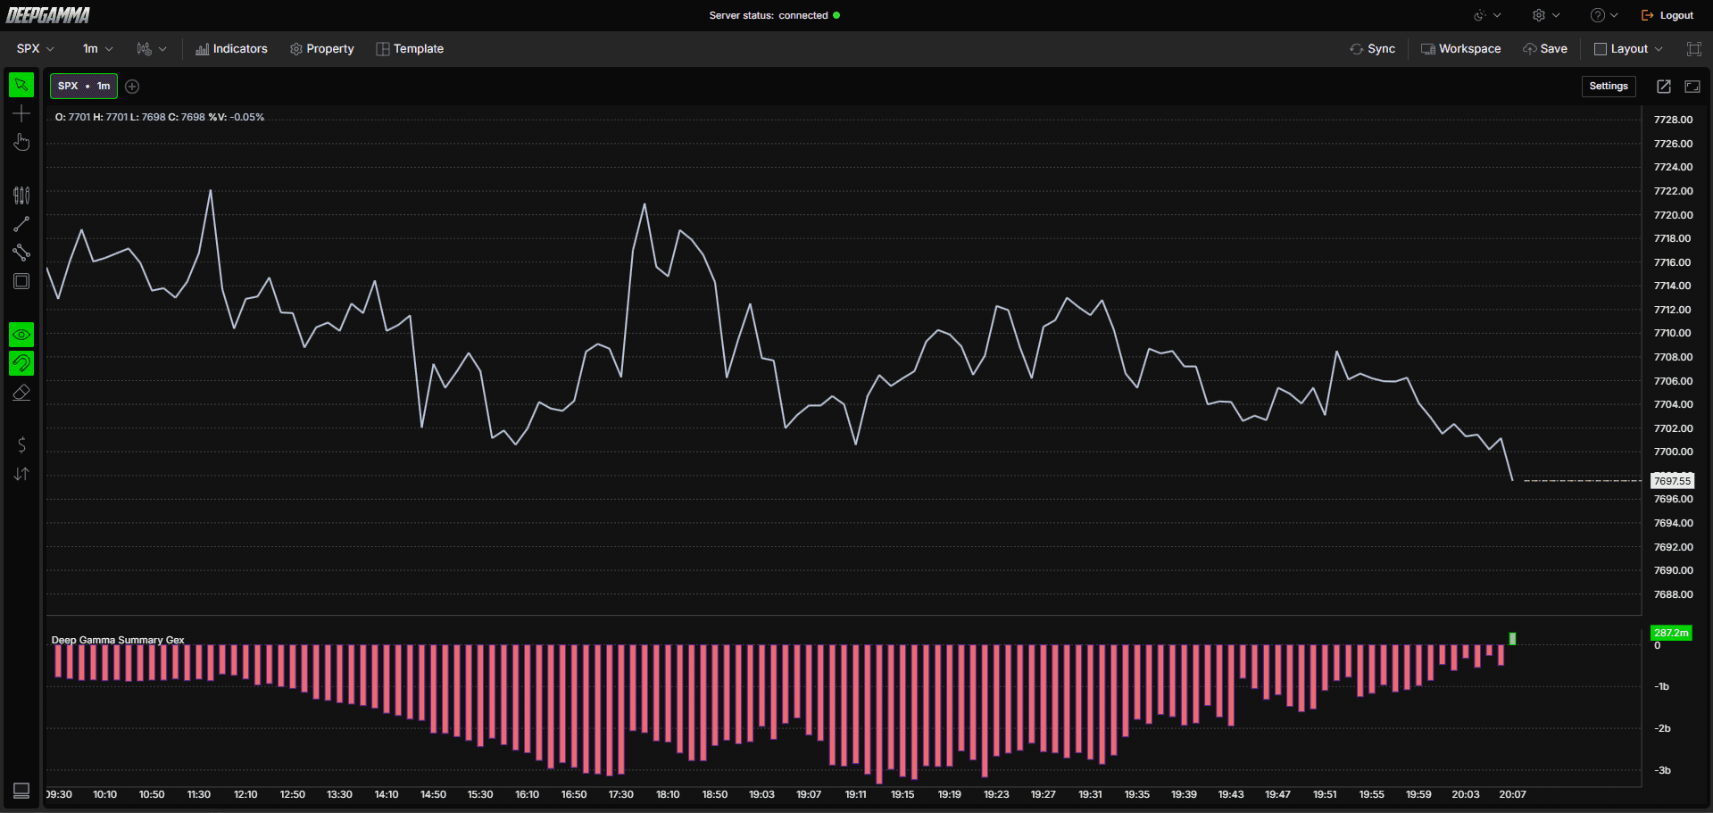Open the gear settings dropdown
The image size is (1713, 813).
pos(1546,15)
